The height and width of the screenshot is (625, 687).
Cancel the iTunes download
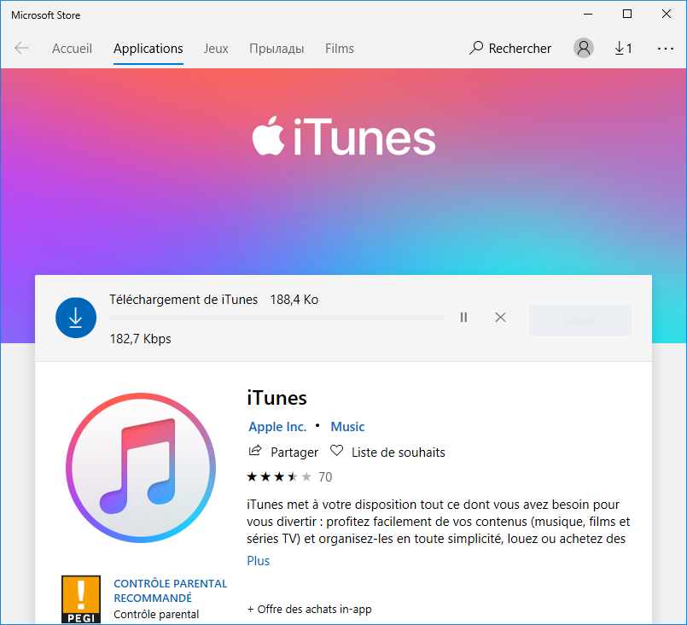pos(500,318)
